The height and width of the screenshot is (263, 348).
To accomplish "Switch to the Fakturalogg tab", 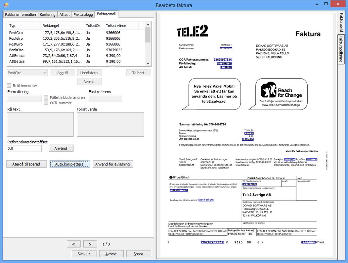I will point(83,14).
